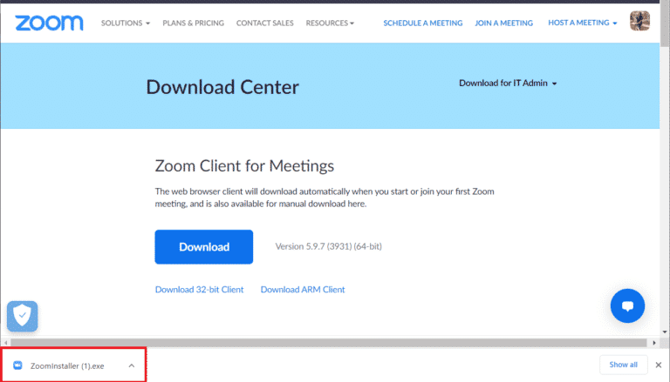Open Download for IT Admin dropdown
The image size is (670, 382).
(508, 84)
